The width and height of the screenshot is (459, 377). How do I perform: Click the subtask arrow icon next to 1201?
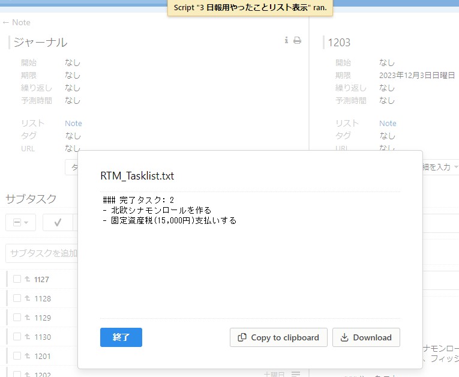(x=27, y=356)
